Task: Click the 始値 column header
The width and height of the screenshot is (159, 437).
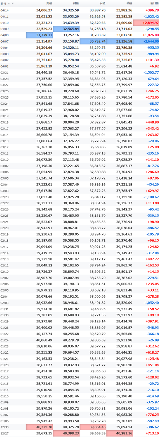Action: pos(49,4)
